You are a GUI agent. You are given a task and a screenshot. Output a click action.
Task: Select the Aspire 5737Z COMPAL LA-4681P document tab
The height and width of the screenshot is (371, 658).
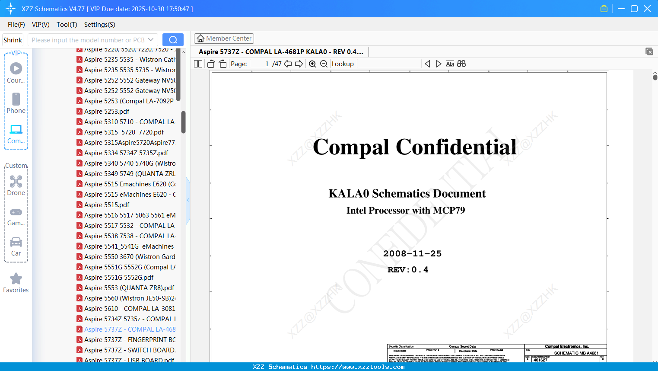pos(281,52)
